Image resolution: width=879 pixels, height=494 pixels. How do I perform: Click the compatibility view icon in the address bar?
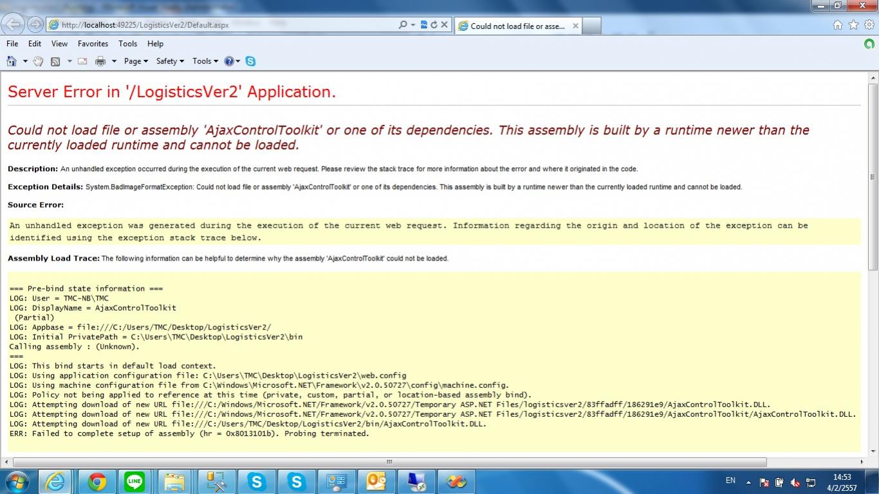pyautogui.click(x=424, y=24)
